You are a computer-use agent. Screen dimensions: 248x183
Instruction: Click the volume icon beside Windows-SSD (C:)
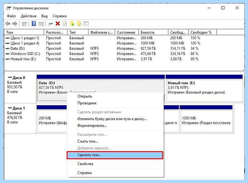point(7,54)
